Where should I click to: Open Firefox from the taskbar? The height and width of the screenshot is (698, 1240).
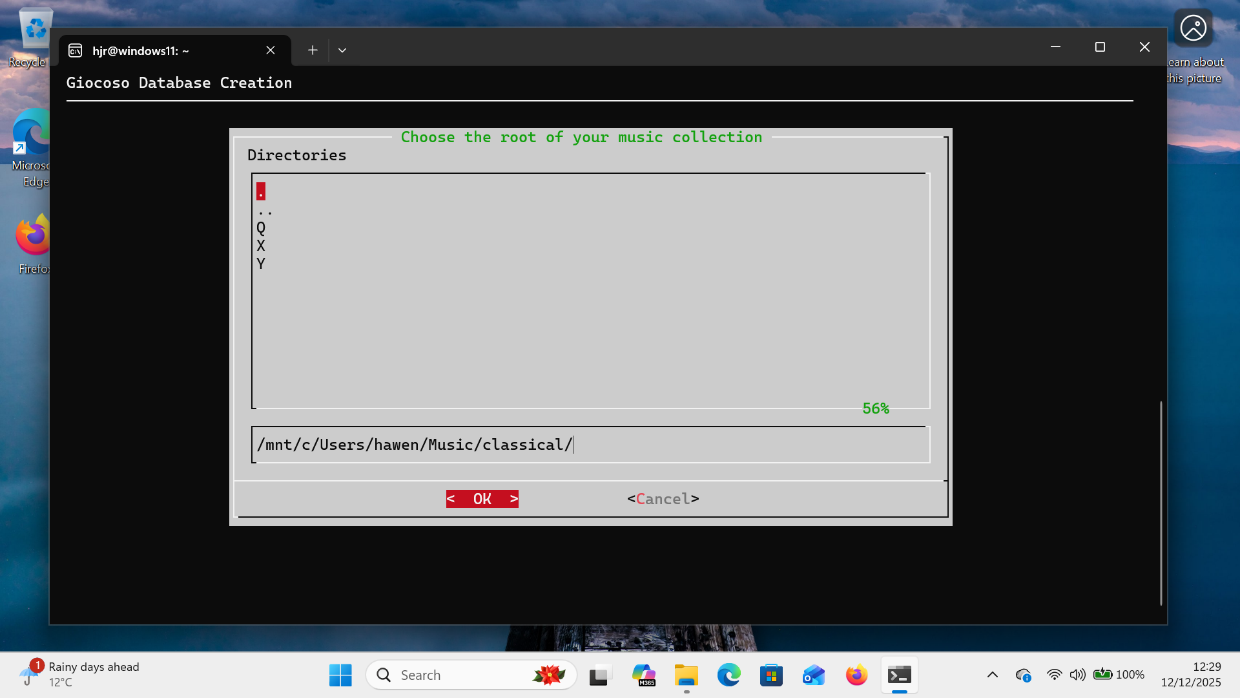pyautogui.click(x=856, y=674)
